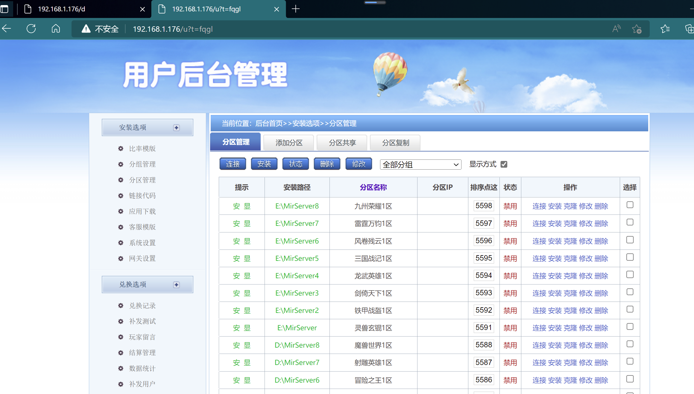Toggle the 显示方式 checkbox
Viewport: 694px width, 394px height.
coord(504,164)
